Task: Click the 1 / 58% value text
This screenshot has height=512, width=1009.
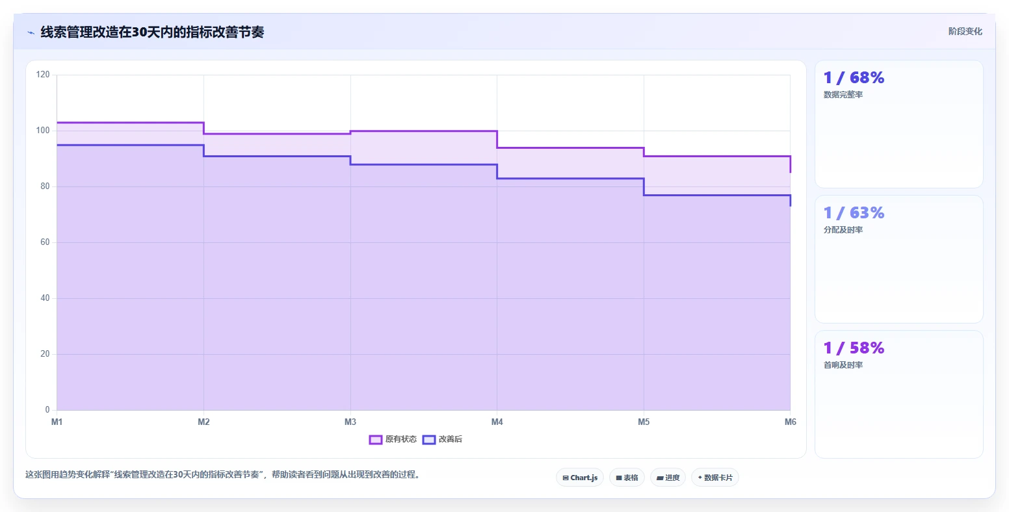Action: click(854, 348)
